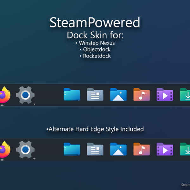Open the blue Desktop folder in upper dock
Viewport: 190px width, 190px height.
[x=72, y=95]
